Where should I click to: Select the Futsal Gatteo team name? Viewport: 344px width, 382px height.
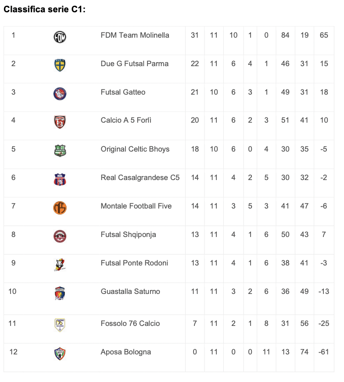[123, 92]
